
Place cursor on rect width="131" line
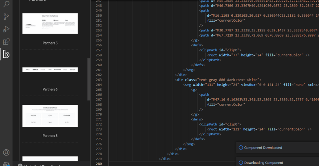coord(260,129)
